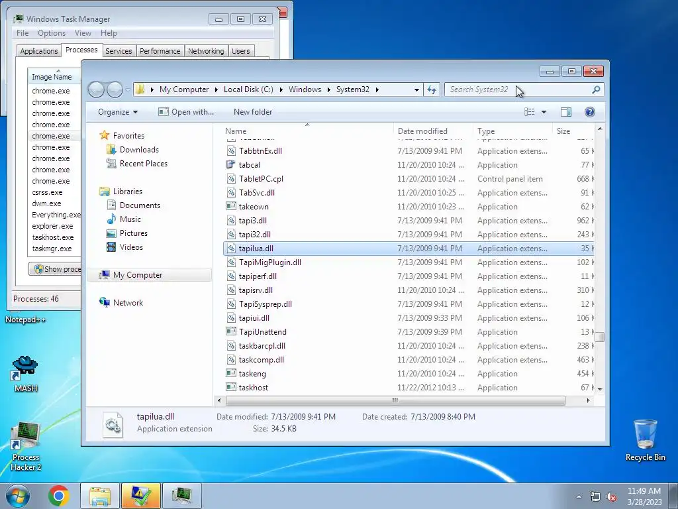
Task: Click the Chrome icon in the taskbar
Action: 59,496
